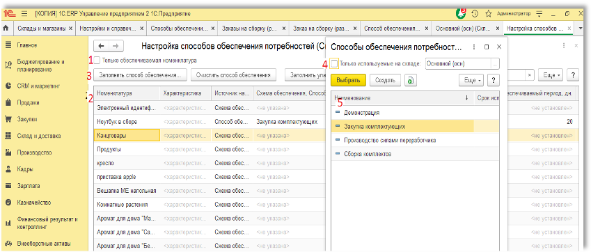Open dialog's three-dot options menu
The image size is (591, 252).
[474, 47]
